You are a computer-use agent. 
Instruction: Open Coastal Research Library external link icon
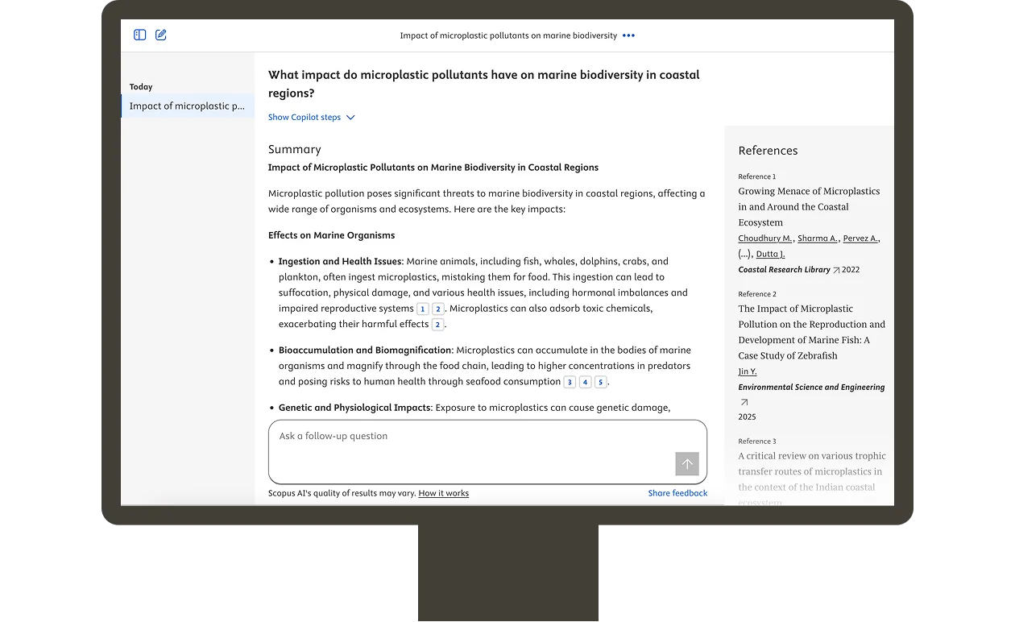point(838,269)
